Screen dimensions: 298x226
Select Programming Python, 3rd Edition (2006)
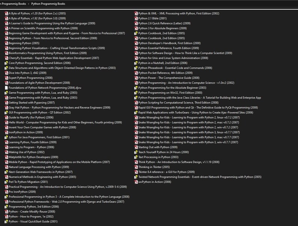coord(34,206)
